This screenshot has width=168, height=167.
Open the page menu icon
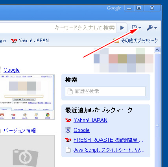click(136, 28)
